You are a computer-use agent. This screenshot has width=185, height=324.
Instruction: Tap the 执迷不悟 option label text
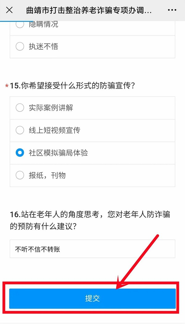coord(43,46)
